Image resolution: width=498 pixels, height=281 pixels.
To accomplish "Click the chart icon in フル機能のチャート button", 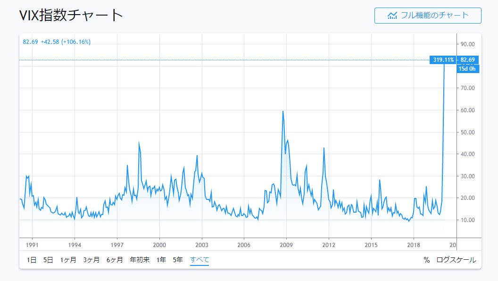I will 392,15.
